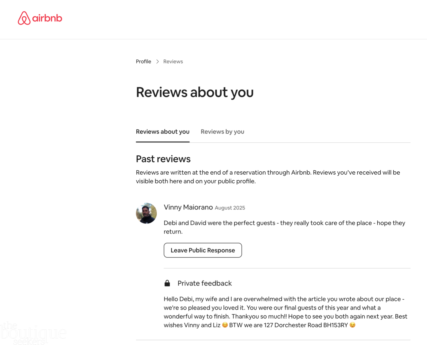Viewport: 427px width, 345px height.
Task: Click the lock icon beside Private feedback
Action: coord(167,283)
